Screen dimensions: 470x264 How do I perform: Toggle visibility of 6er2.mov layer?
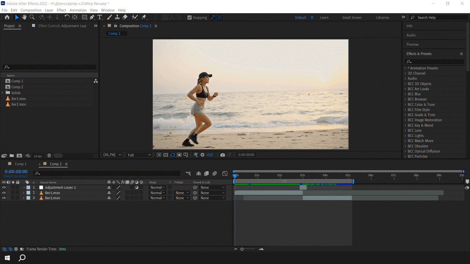pyautogui.click(x=4, y=198)
